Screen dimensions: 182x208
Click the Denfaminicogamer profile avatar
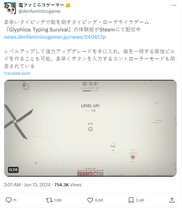pyautogui.click(x=10, y=8)
